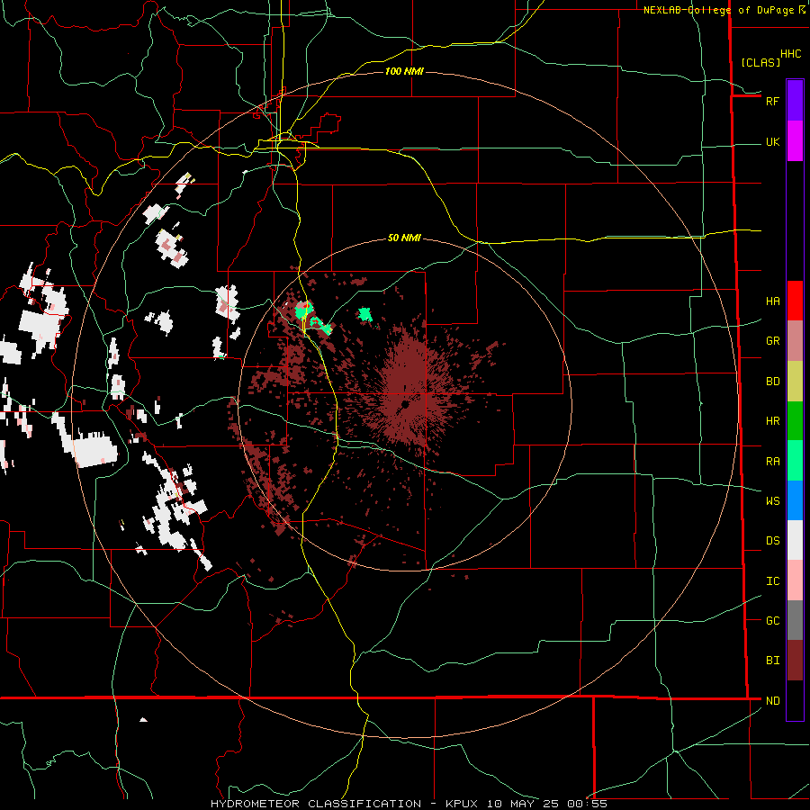Click the blue WS legend swatch

795,500
